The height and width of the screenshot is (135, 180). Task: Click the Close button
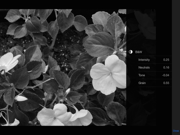pos(176,131)
